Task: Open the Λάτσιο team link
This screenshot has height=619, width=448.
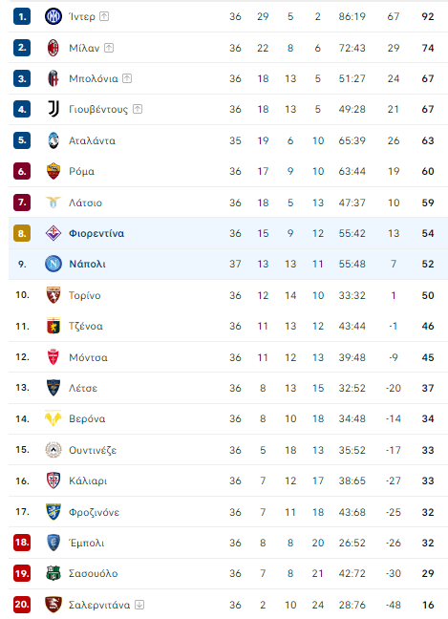Action: pyautogui.click(x=85, y=203)
